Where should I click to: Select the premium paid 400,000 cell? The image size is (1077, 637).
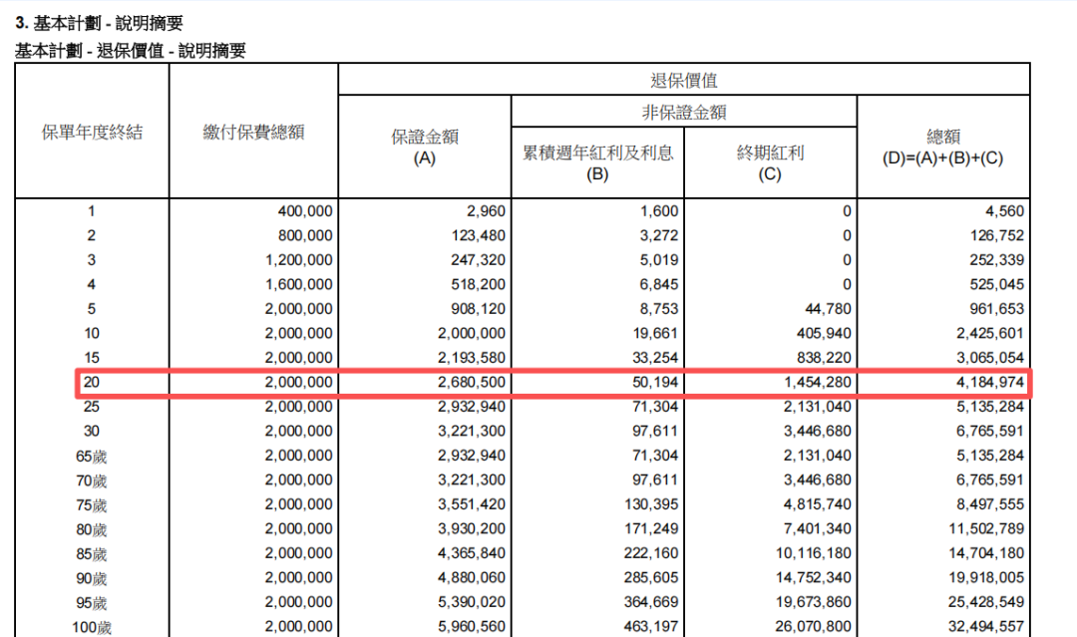point(306,211)
